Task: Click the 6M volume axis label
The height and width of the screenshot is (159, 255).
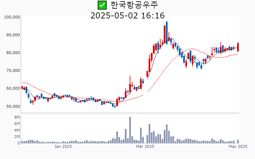Action: click(17, 124)
